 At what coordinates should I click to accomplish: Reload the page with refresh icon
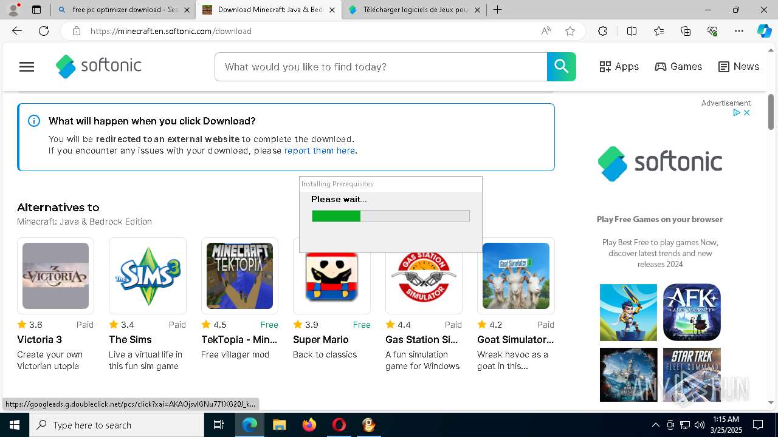44,31
